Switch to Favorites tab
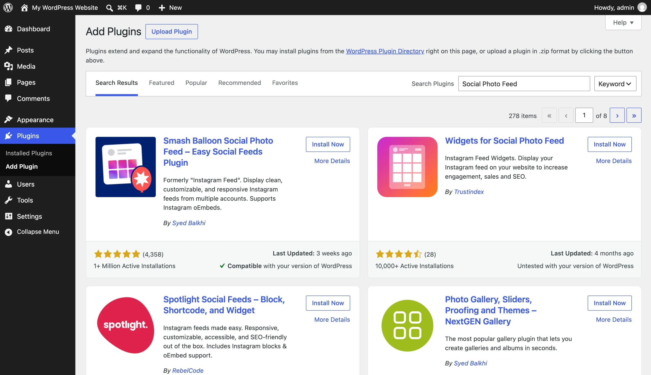Screen dimensions: 651x375 click(285, 83)
